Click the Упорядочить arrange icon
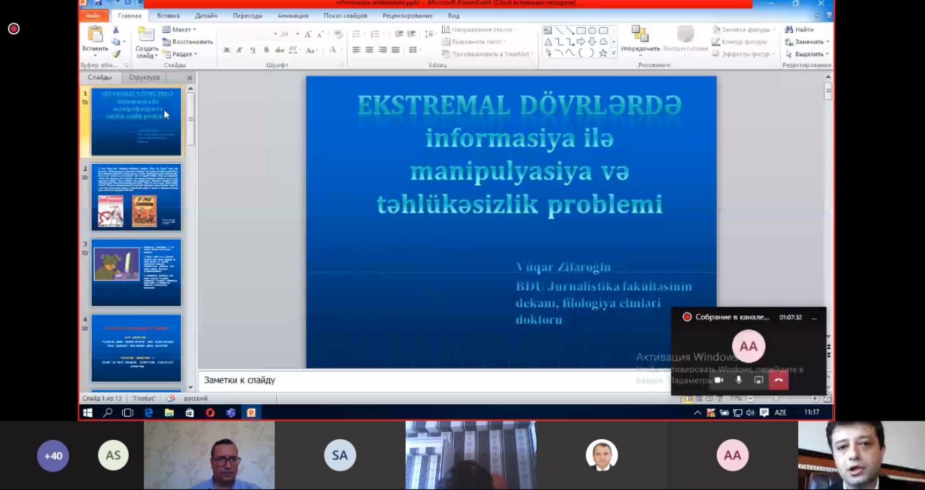This screenshot has height=490, width=925. coord(640,34)
